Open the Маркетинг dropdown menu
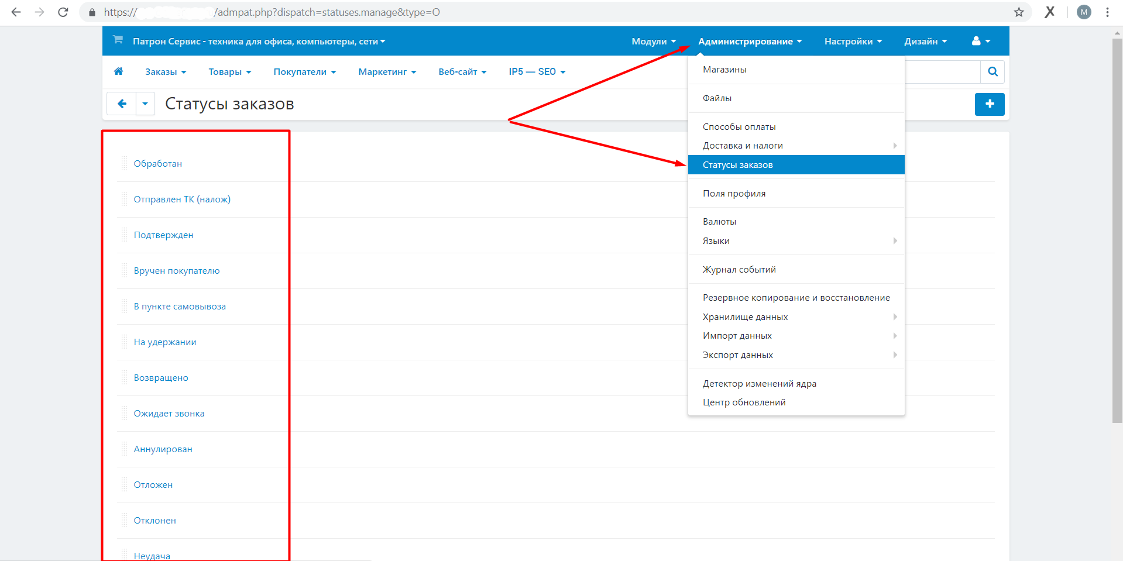The height and width of the screenshot is (561, 1123). point(387,71)
